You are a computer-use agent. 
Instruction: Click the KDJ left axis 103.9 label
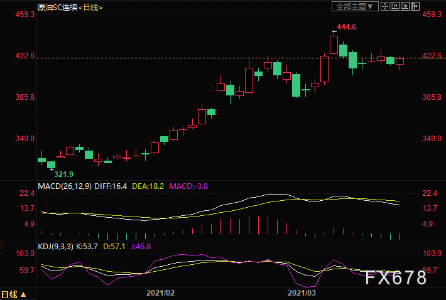point(25,254)
